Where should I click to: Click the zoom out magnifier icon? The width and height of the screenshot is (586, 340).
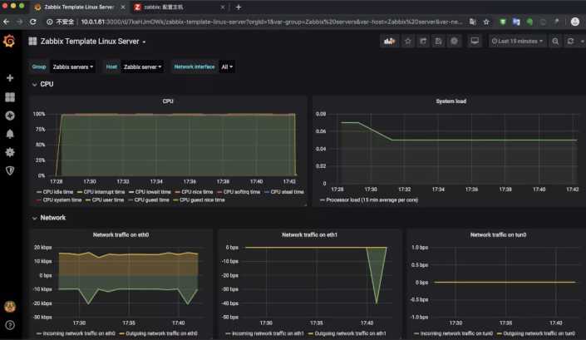coord(555,41)
